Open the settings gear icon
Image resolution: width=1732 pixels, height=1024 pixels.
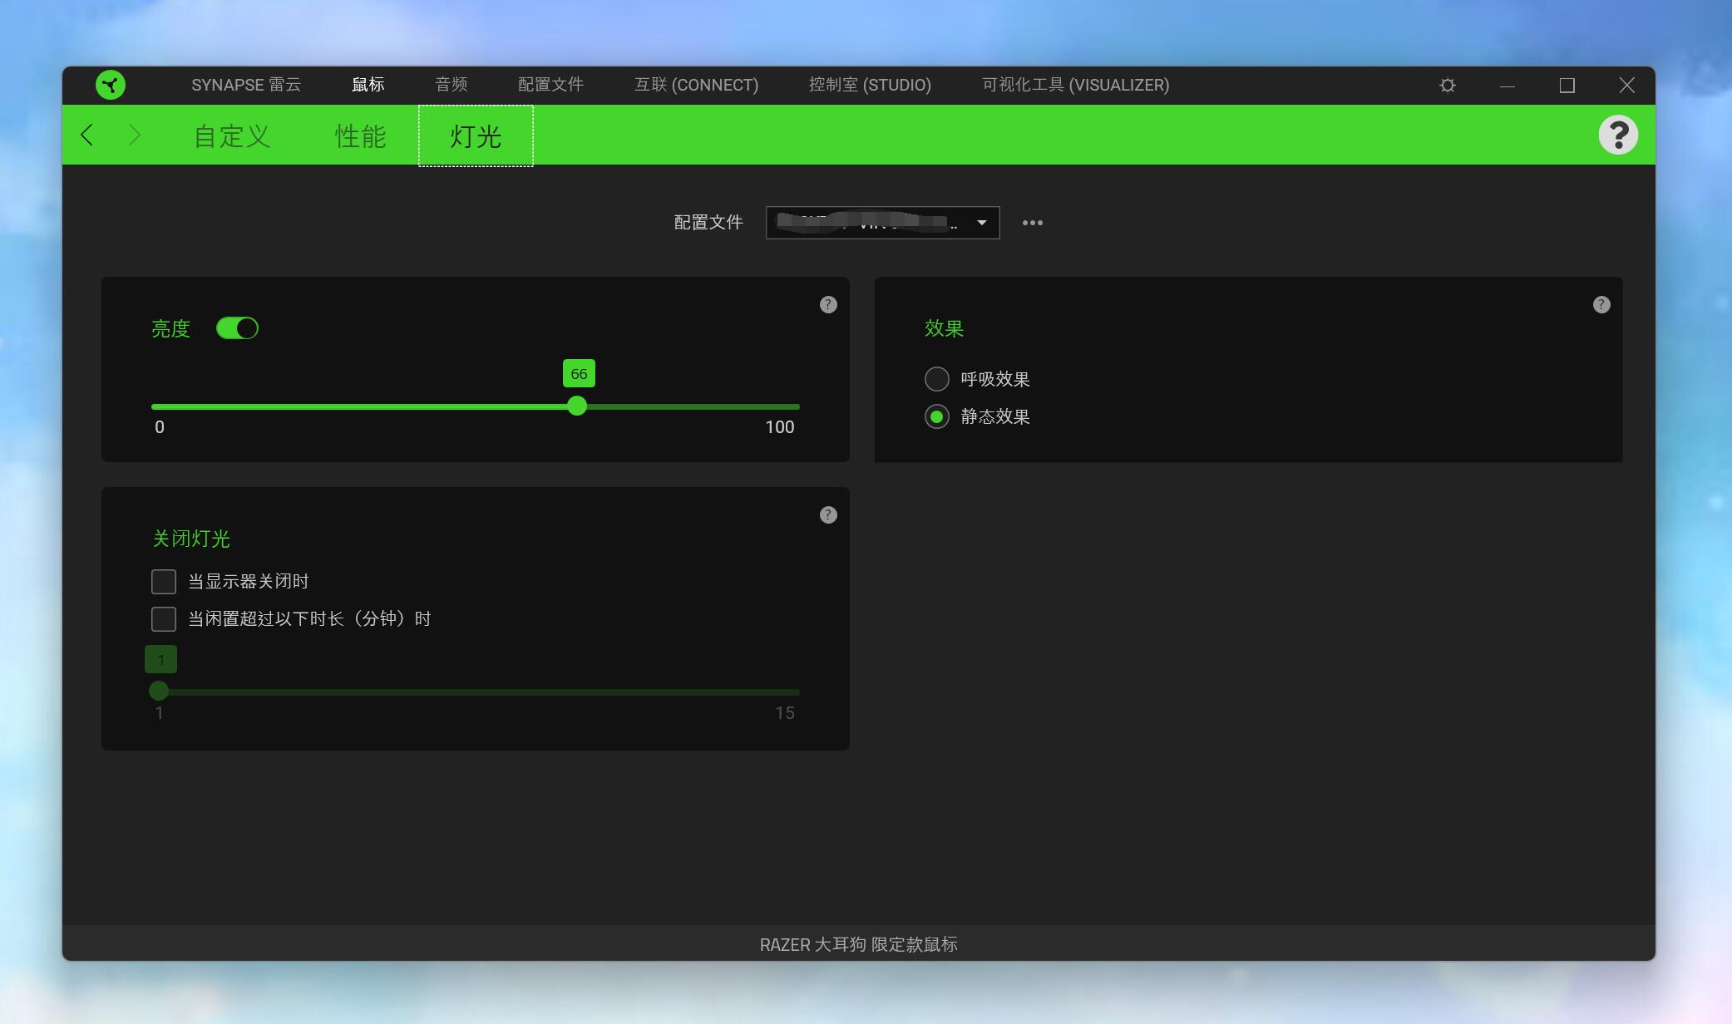(1448, 86)
